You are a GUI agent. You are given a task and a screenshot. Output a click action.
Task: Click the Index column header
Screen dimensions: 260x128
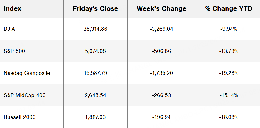(13, 9)
